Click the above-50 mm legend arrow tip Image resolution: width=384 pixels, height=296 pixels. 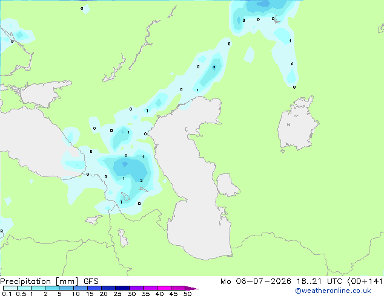pyautogui.click(x=192, y=289)
